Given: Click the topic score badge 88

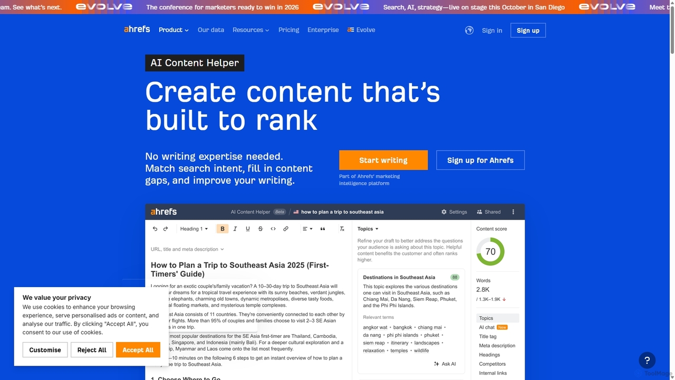Looking at the screenshot, I should [x=455, y=277].
